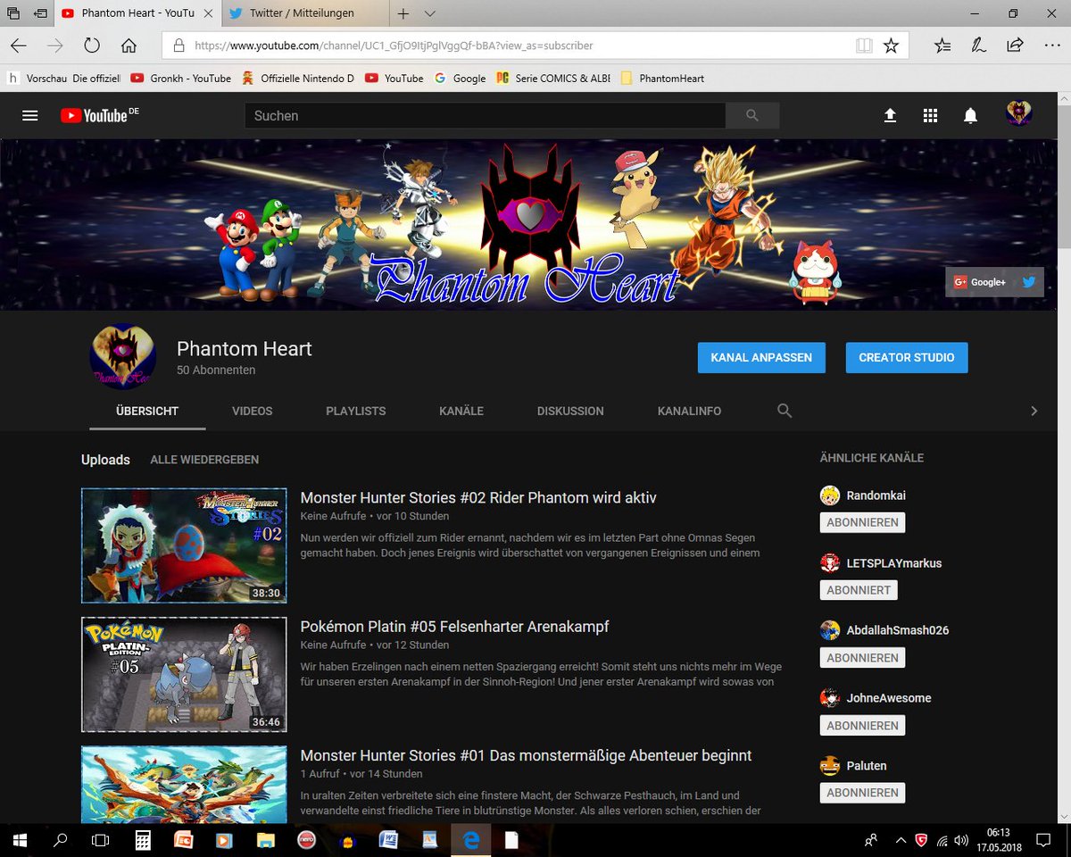Go to browser home page

click(129, 46)
